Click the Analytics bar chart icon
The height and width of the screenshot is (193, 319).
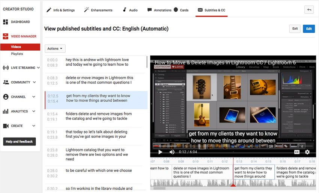(x=6, y=111)
